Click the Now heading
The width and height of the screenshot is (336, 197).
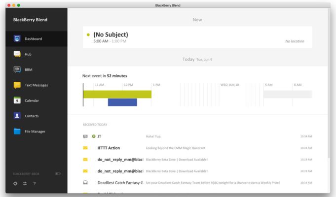coord(197,20)
